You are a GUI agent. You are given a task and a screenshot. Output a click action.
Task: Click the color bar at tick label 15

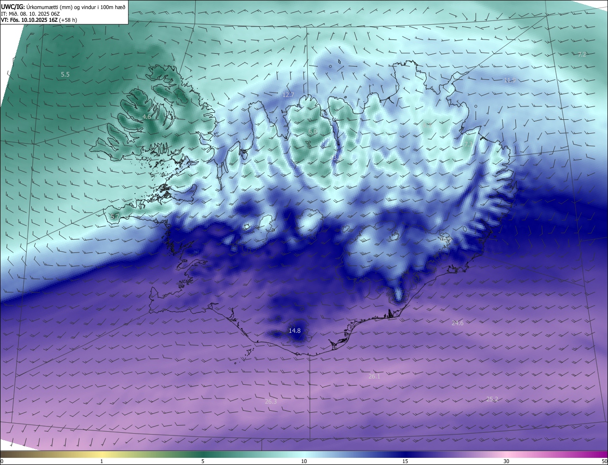click(405, 461)
